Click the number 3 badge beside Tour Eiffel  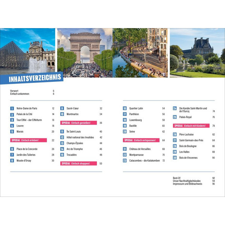12,120
